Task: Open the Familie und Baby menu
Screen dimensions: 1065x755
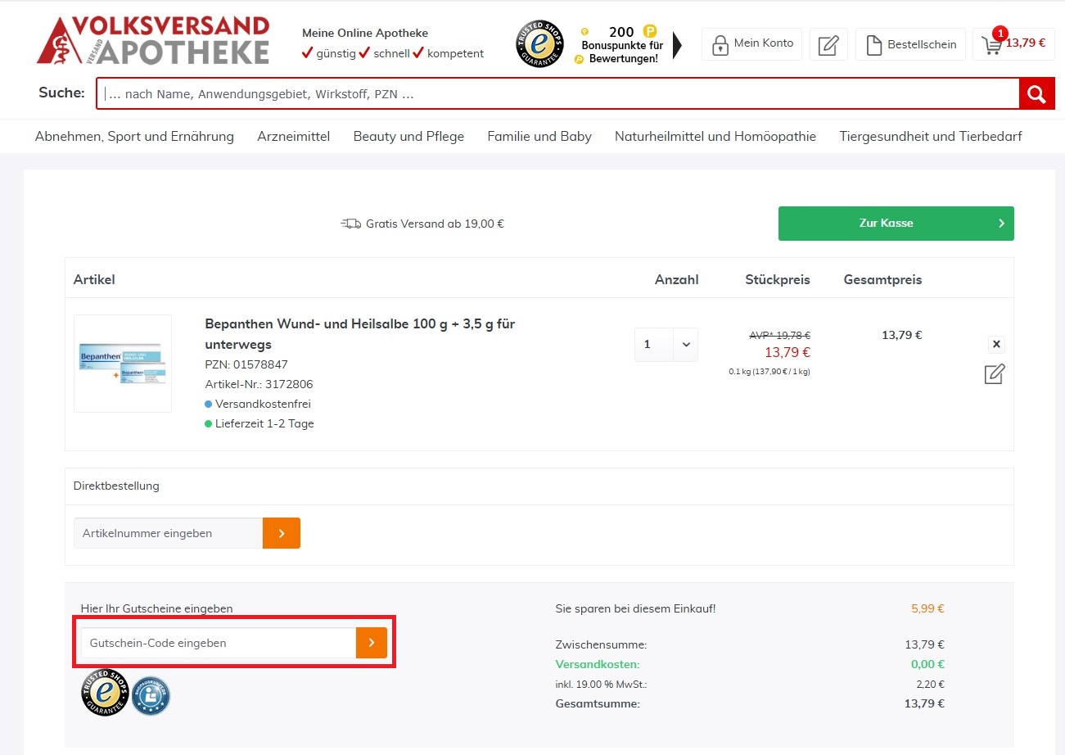Action: tap(539, 137)
